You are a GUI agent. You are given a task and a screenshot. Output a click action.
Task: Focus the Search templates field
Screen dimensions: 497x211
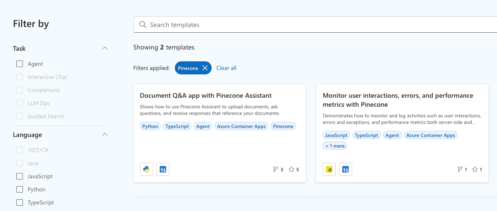pyautogui.click(x=315, y=25)
